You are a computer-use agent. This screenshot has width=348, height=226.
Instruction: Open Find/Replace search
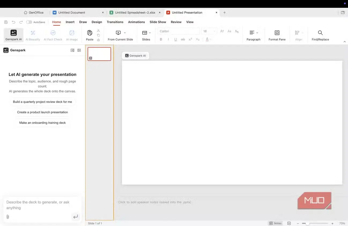[320, 35]
